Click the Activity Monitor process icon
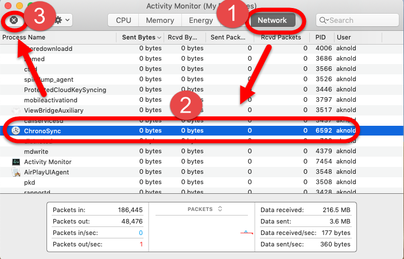 click(16, 162)
